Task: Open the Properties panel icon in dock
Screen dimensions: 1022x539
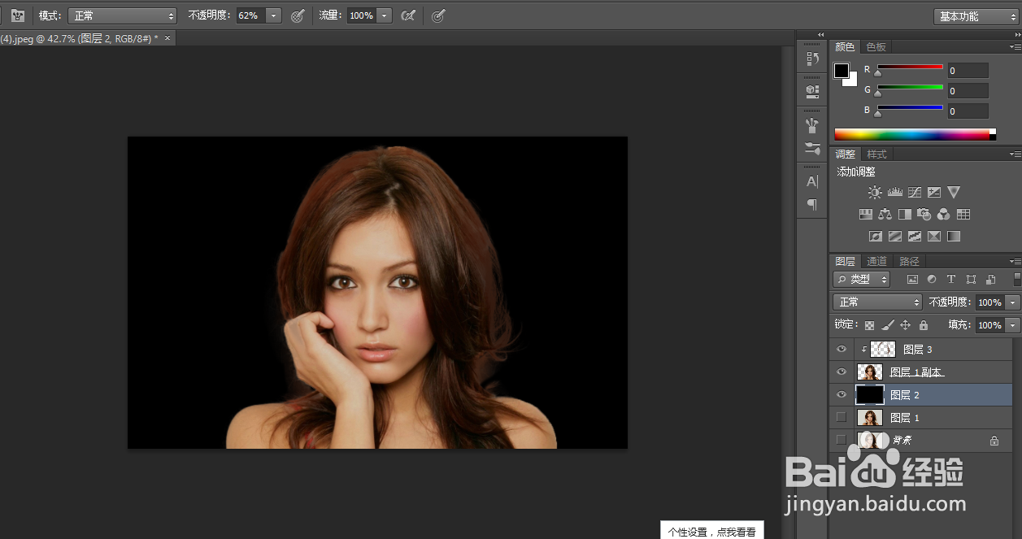Action: pyautogui.click(x=811, y=91)
